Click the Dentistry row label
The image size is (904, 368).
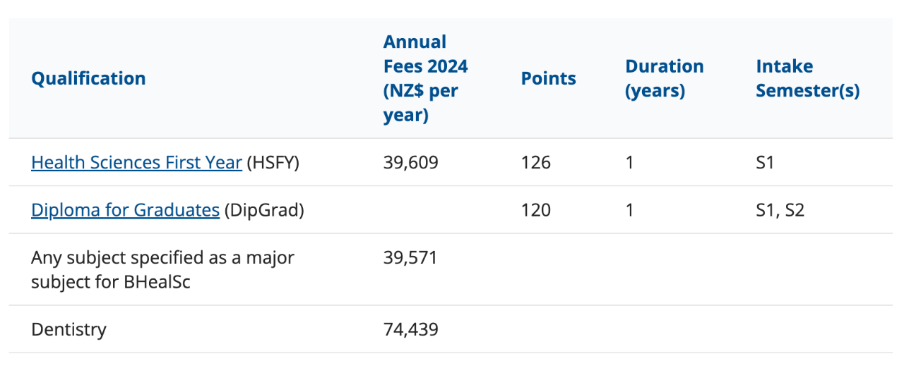69,329
